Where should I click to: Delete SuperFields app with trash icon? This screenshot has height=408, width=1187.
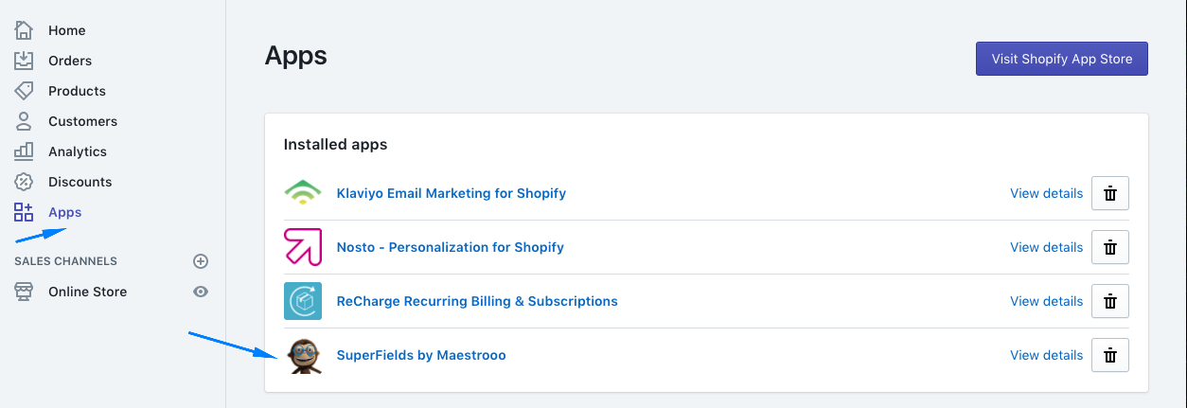[x=1110, y=355]
